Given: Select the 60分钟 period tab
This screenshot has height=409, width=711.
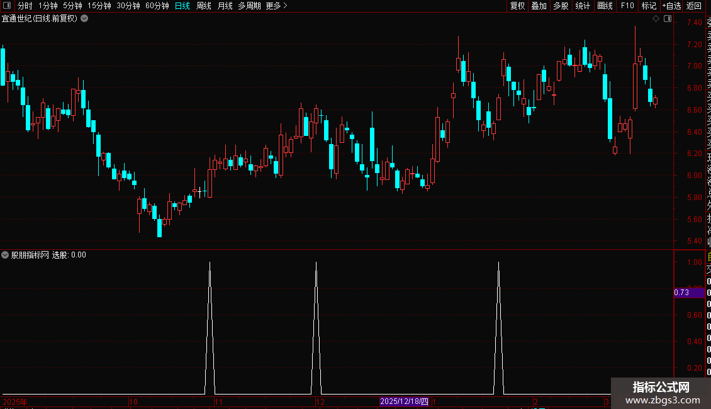Looking at the screenshot, I should (x=157, y=6).
